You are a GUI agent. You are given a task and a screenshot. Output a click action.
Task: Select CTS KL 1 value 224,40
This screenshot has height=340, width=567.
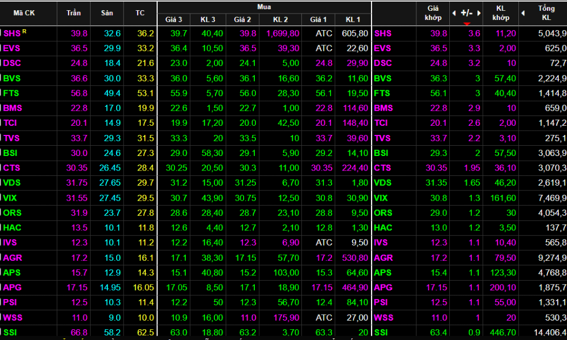tap(355, 168)
